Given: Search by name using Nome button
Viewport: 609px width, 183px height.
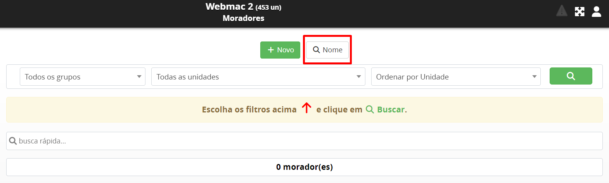Looking at the screenshot, I should tap(327, 50).
